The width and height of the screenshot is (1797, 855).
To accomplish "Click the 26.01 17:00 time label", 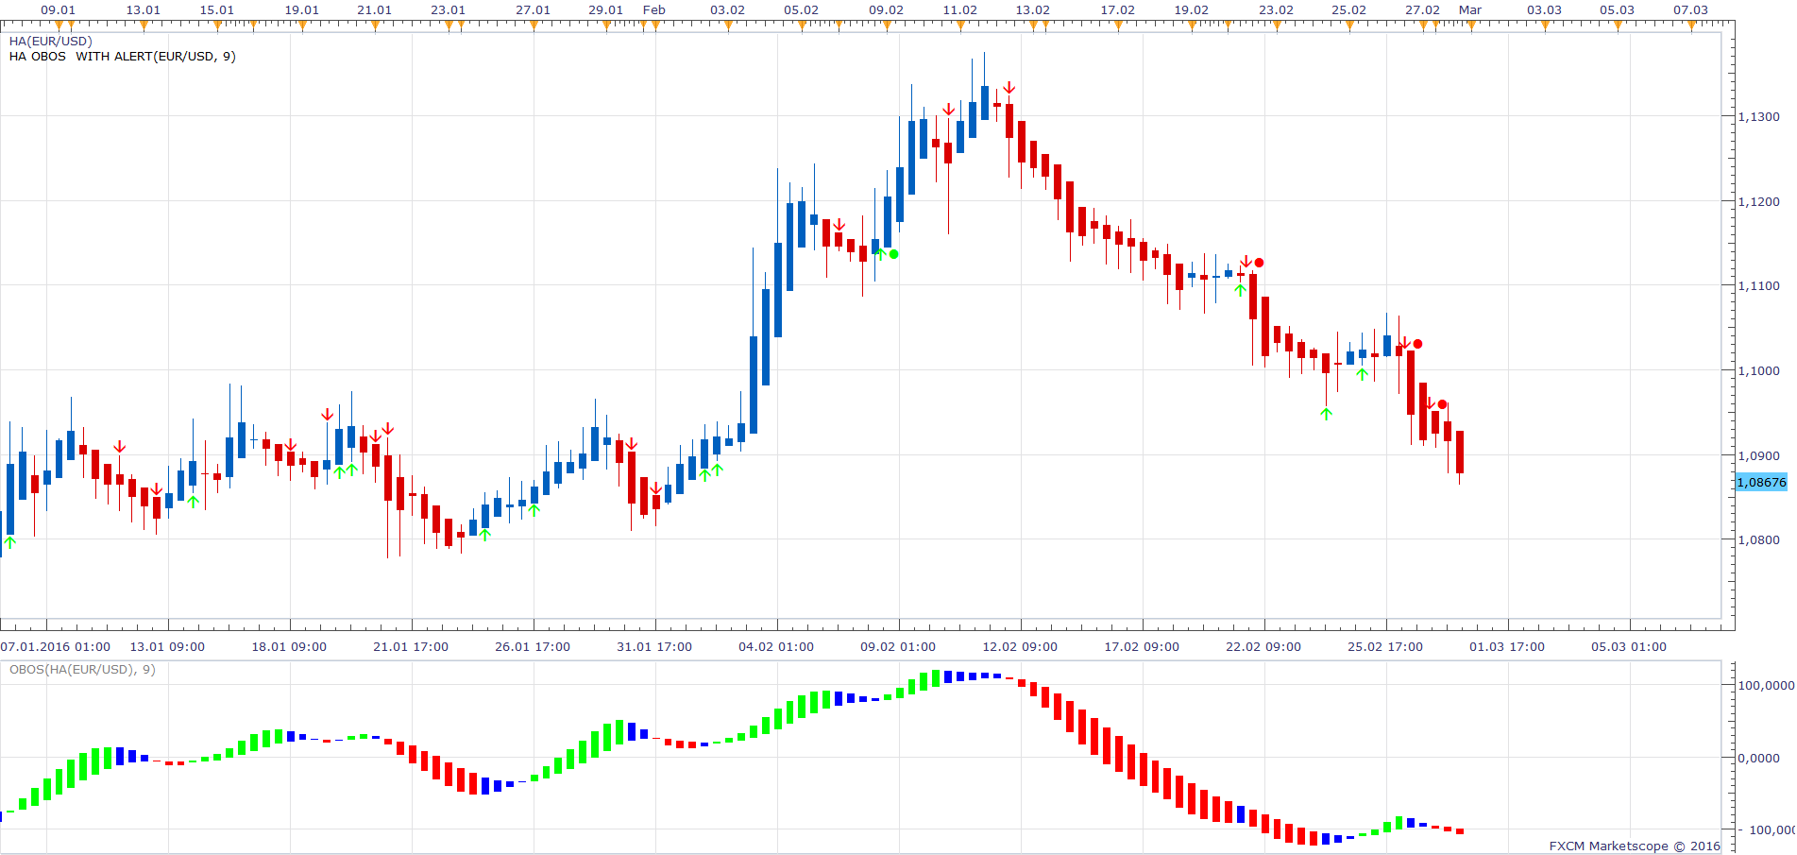I will pos(533,647).
